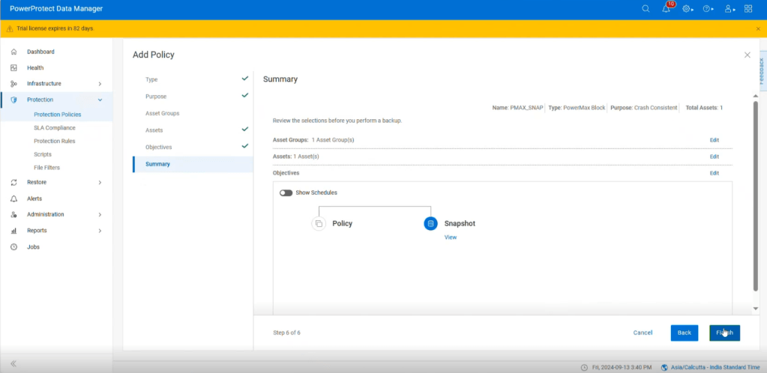Go to the Objectives wizard step
767x373 pixels.
point(158,147)
